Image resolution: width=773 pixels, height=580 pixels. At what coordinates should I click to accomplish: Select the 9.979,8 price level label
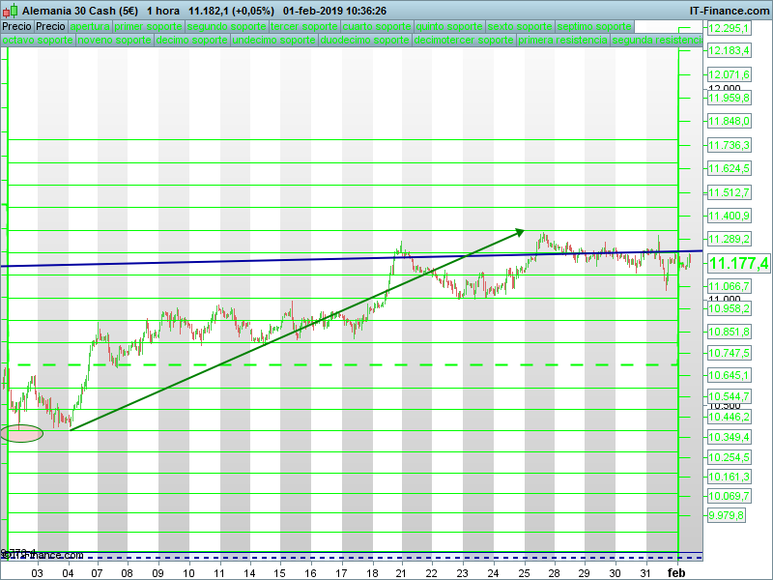coord(727,515)
